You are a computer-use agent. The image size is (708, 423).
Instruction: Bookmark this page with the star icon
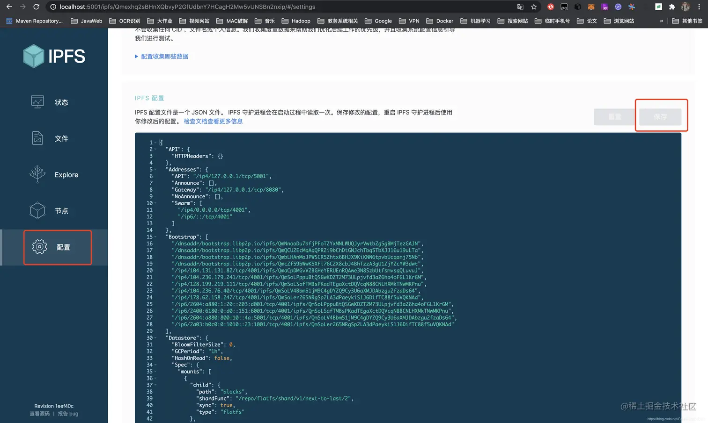tap(534, 7)
